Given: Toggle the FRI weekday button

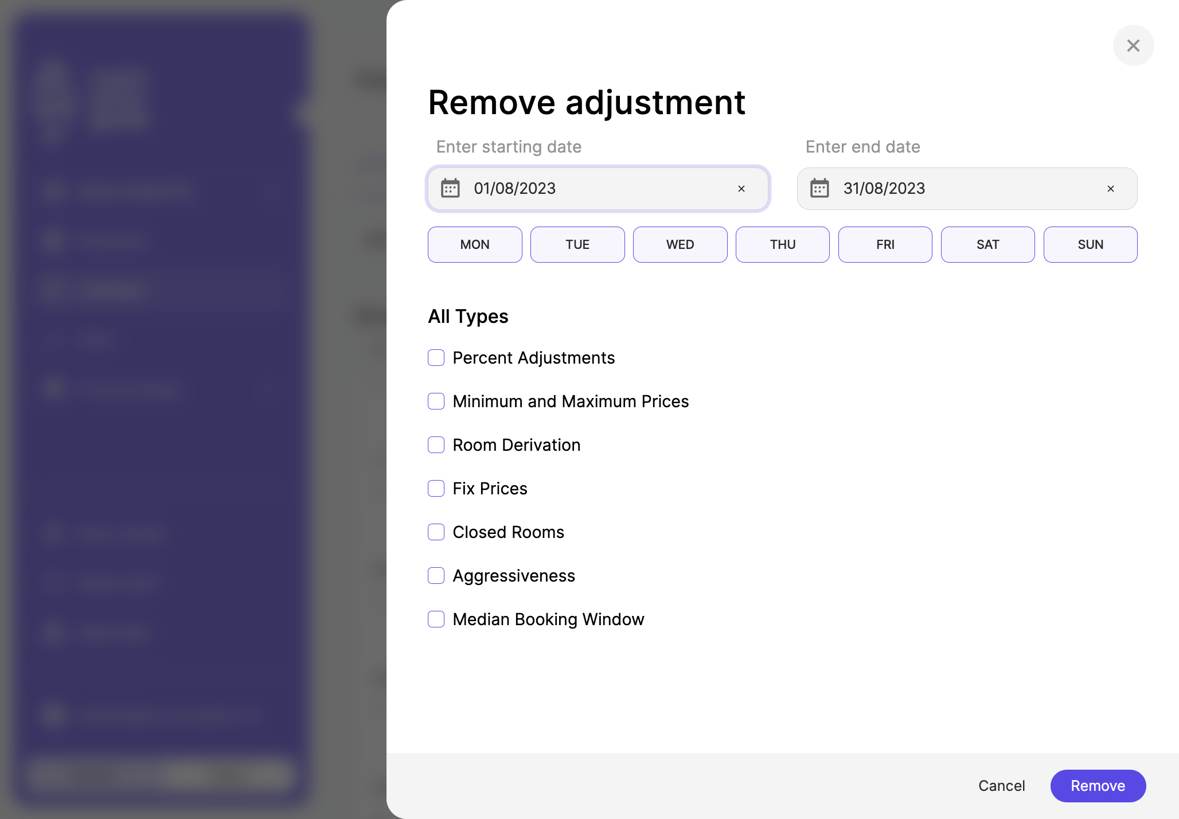Looking at the screenshot, I should 885,244.
